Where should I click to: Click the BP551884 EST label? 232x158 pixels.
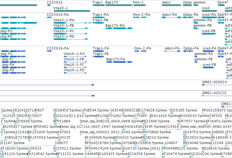tap(62, 121)
